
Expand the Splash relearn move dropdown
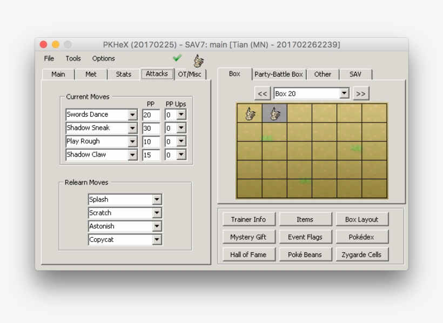[157, 199]
